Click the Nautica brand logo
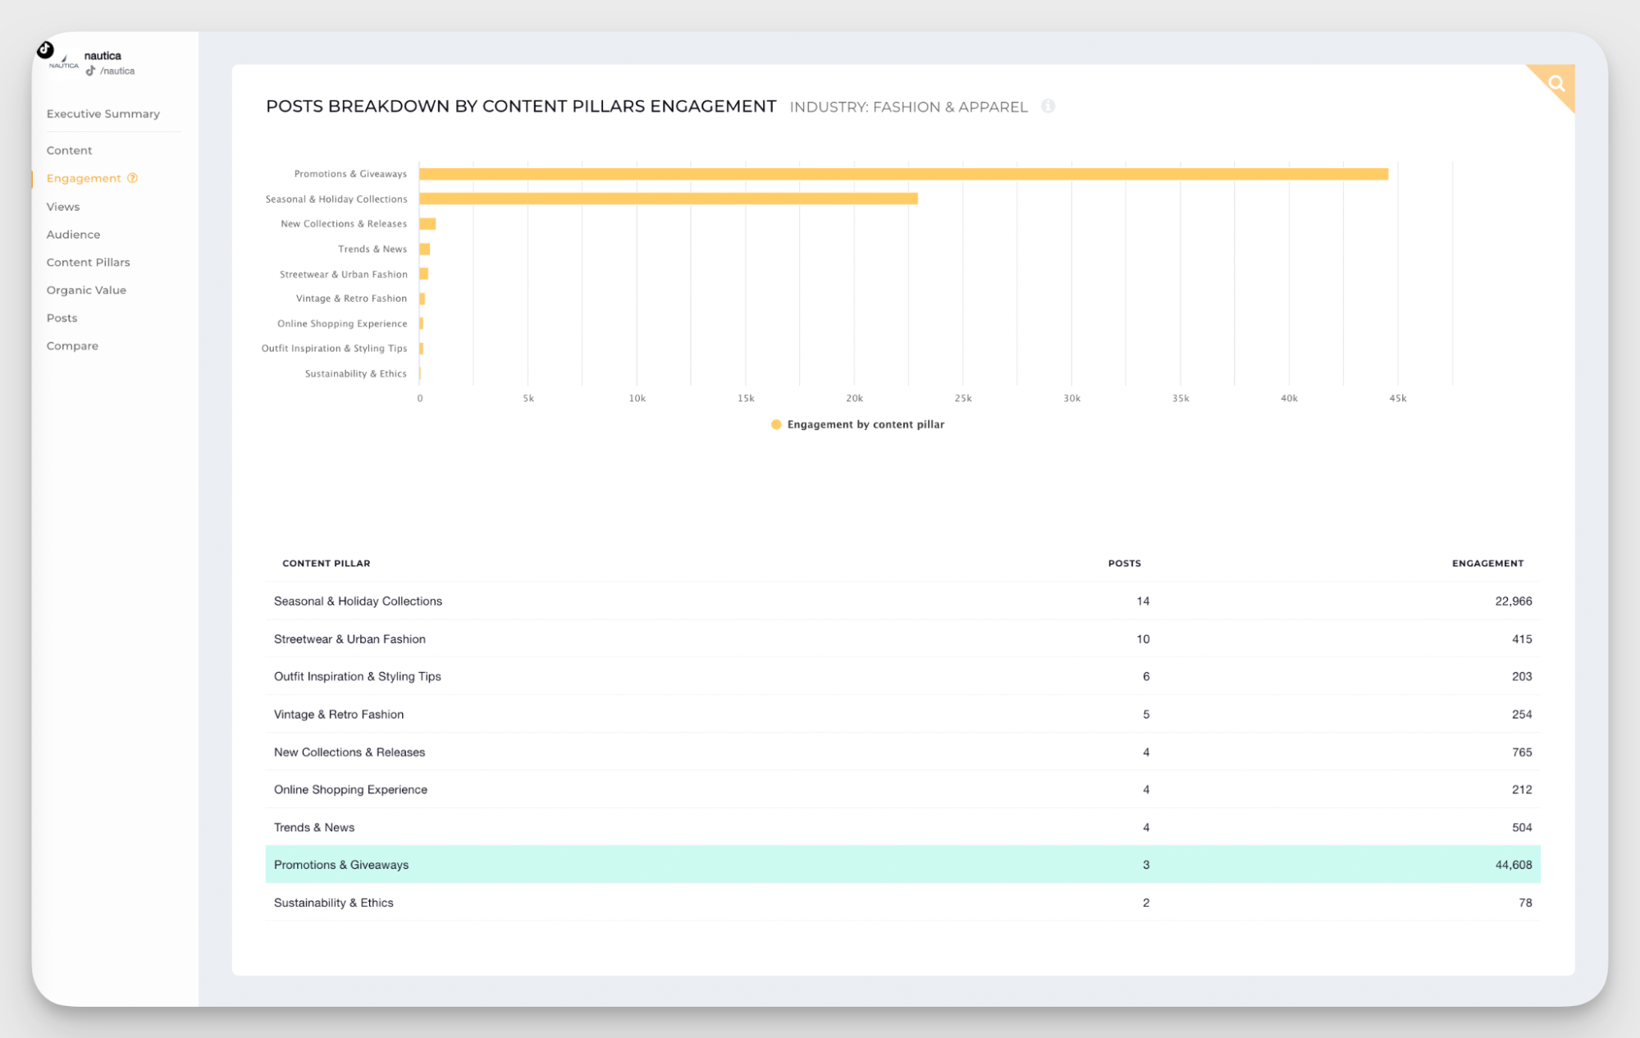 (62, 60)
